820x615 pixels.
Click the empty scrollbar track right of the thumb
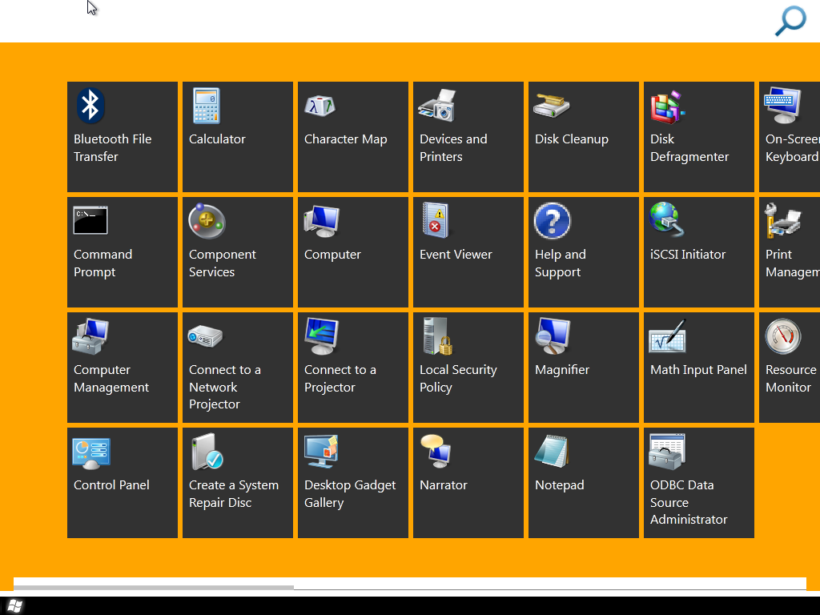tap(549, 588)
